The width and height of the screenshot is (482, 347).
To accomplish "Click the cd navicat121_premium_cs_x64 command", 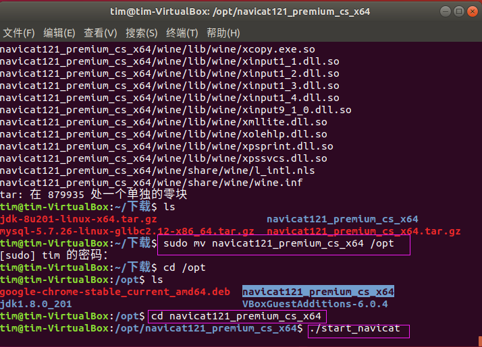I will click(x=236, y=316).
